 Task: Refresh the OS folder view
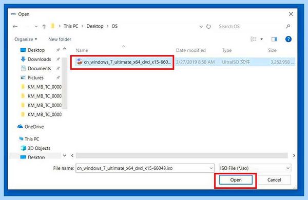point(208,27)
